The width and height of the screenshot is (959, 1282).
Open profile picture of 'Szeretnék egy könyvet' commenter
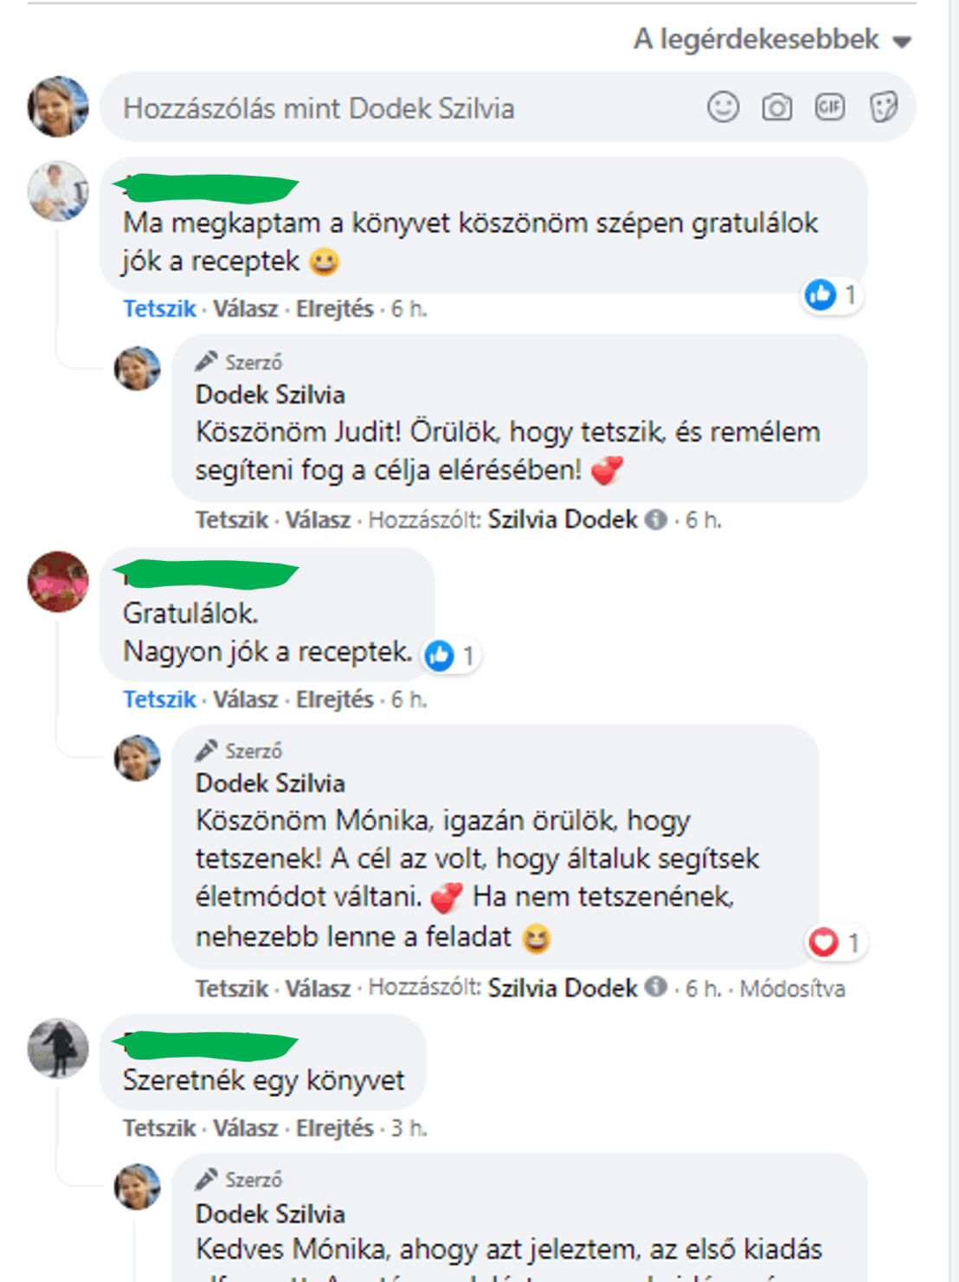coord(58,1048)
